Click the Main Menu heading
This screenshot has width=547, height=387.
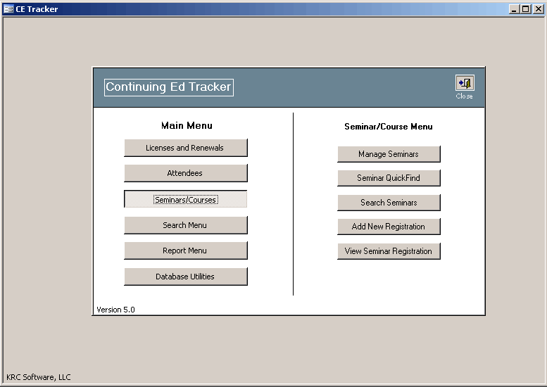(x=187, y=125)
